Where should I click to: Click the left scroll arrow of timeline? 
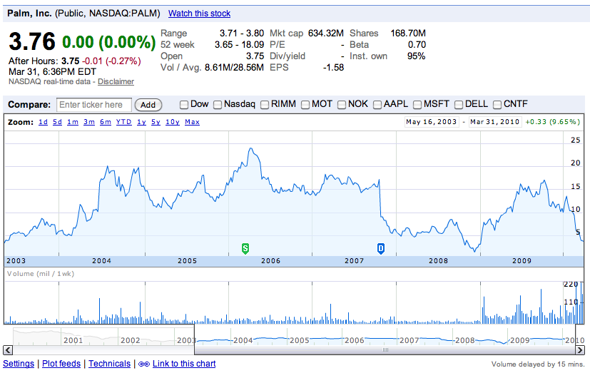tap(8, 350)
